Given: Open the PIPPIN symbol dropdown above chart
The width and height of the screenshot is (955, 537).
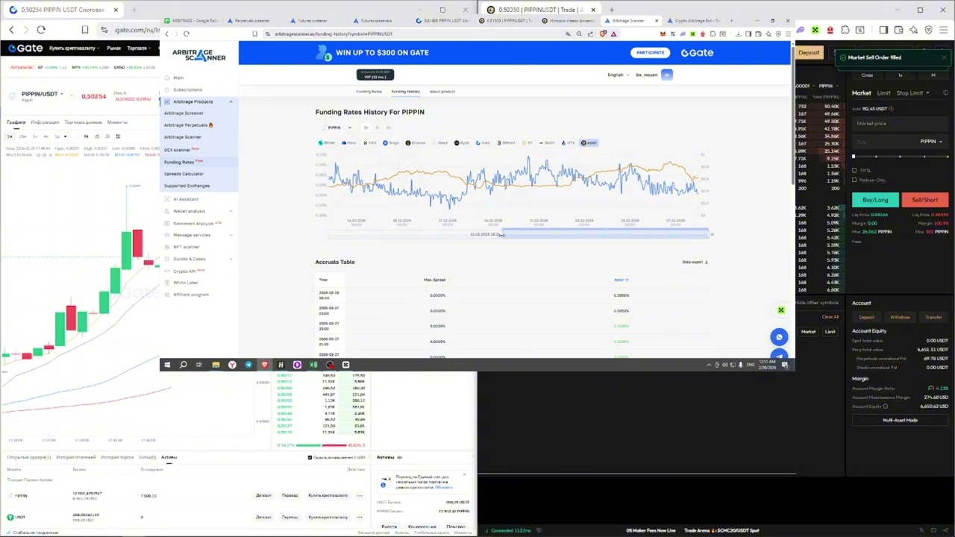Looking at the screenshot, I should (338, 128).
